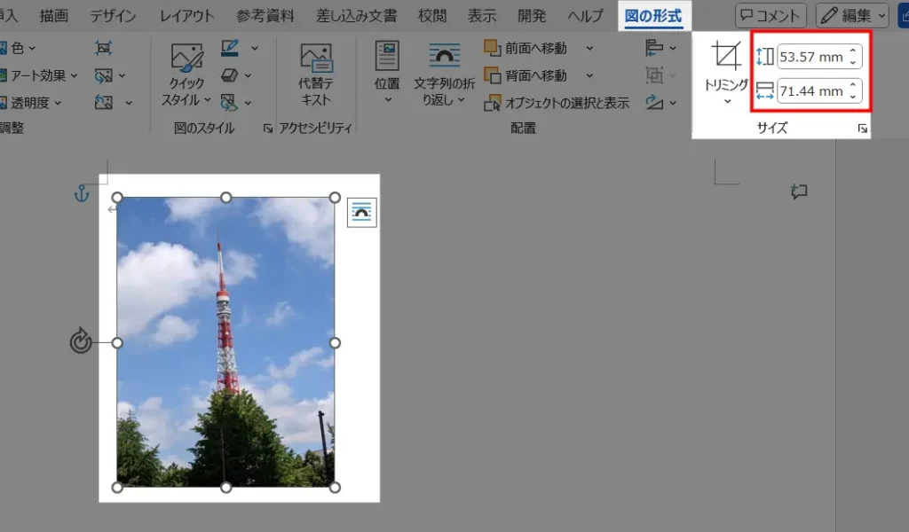
Task: Click the 編集 (Editing) mode button
Action: tap(852, 15)
